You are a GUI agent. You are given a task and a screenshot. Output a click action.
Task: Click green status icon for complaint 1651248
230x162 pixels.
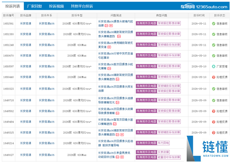pyautogui.click(x=214, y=45)
